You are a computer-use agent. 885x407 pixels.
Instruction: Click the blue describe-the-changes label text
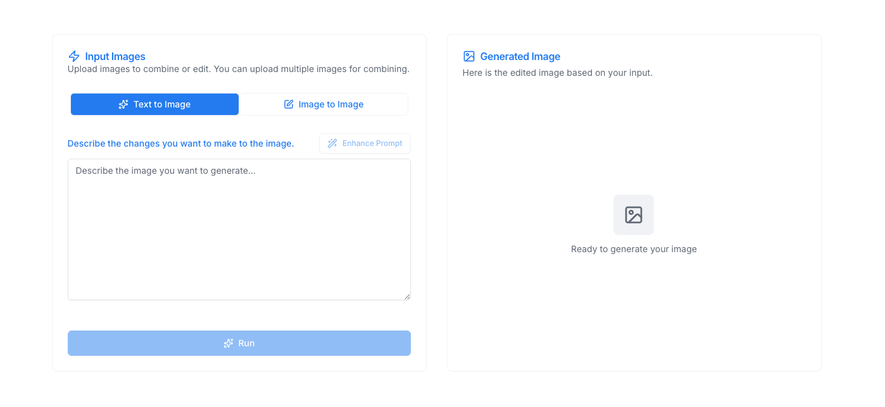coord(181,143)
